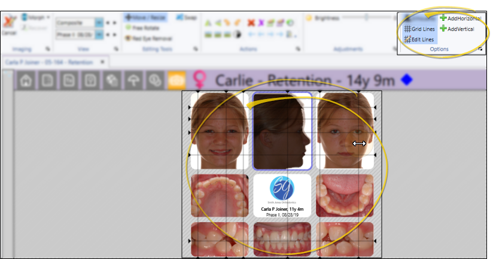Adjust the Brightness slider
This screenshot has width=496, height=259.
click(359, 18)
